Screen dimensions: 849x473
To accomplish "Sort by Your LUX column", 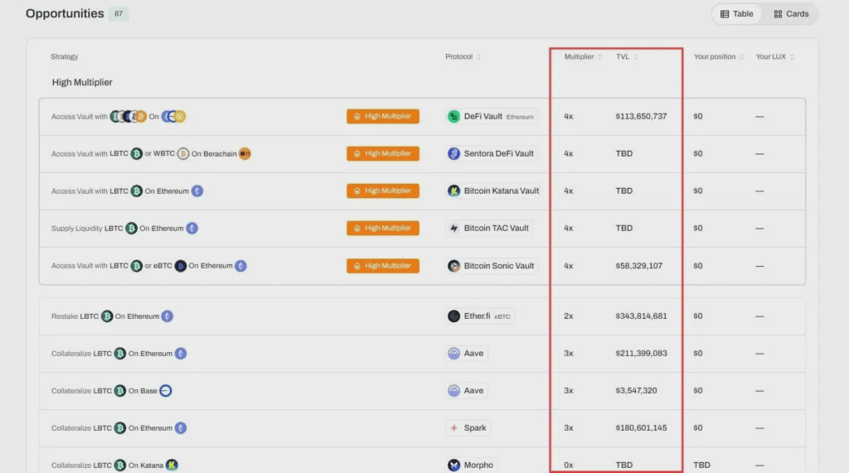I will [x=775, y=56].
